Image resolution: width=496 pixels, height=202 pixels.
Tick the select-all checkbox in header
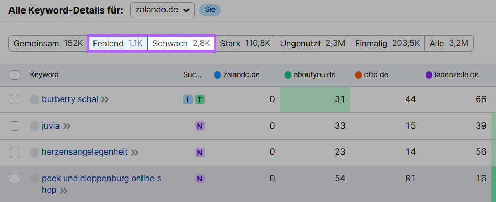click(x=15, y=75)
